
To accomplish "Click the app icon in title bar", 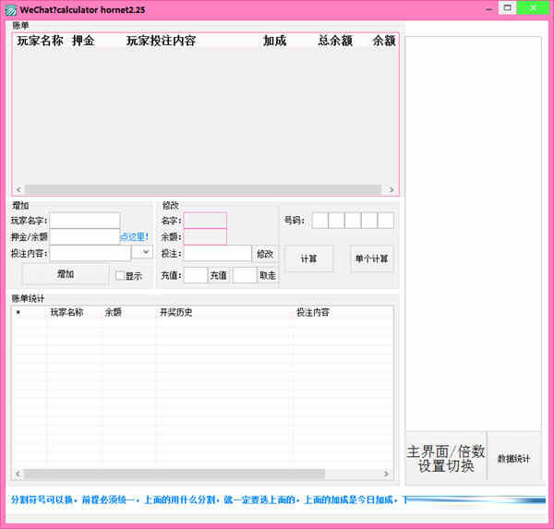I will (10, 8).
